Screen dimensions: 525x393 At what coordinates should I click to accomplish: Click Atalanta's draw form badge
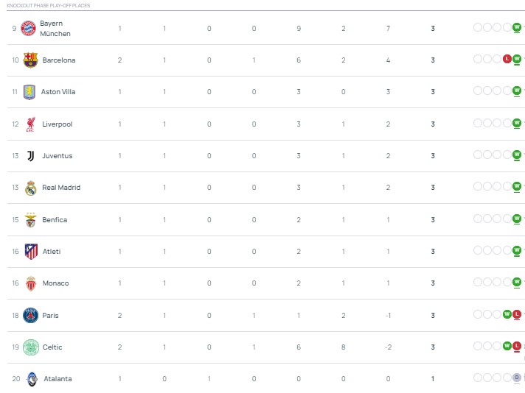point(517,378)
